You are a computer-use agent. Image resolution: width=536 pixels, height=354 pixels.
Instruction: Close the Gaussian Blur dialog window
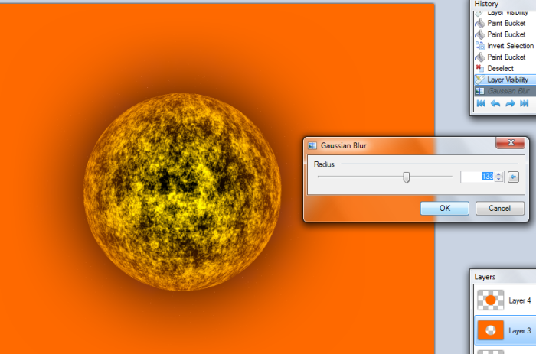(x=511, y=143)
